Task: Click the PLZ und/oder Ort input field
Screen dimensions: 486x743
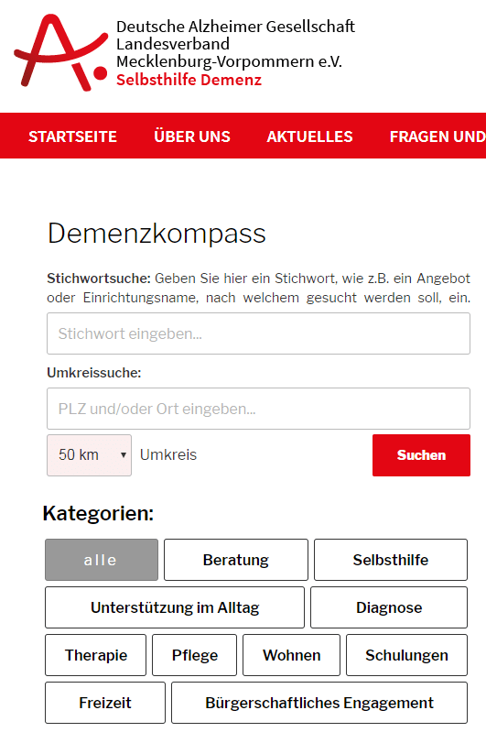Action: [x=258, y=409]
